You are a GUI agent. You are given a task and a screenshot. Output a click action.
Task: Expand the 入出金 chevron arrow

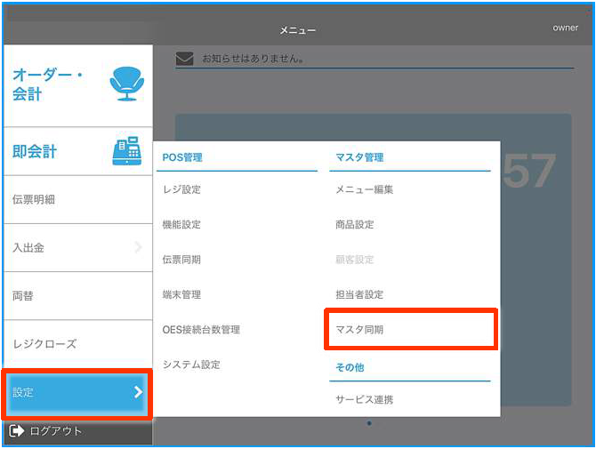tap(138, 248)
